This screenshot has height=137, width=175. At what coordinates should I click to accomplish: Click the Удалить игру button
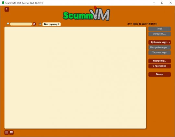(x=159, y=53)
